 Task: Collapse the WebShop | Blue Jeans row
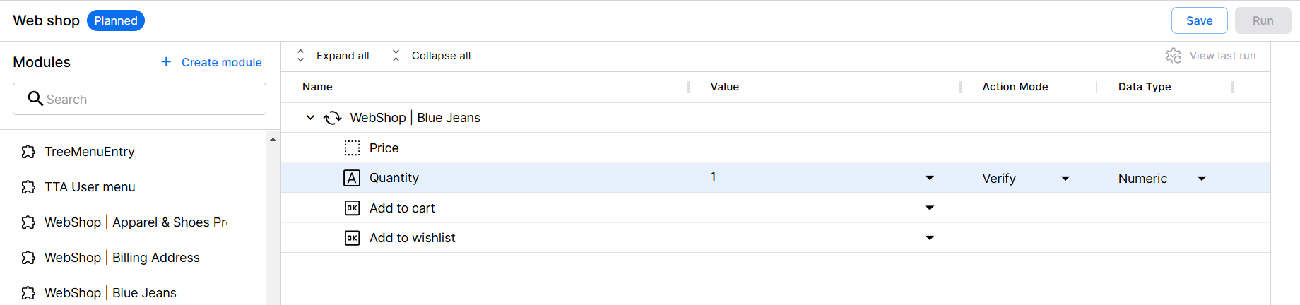coord(310,118)
